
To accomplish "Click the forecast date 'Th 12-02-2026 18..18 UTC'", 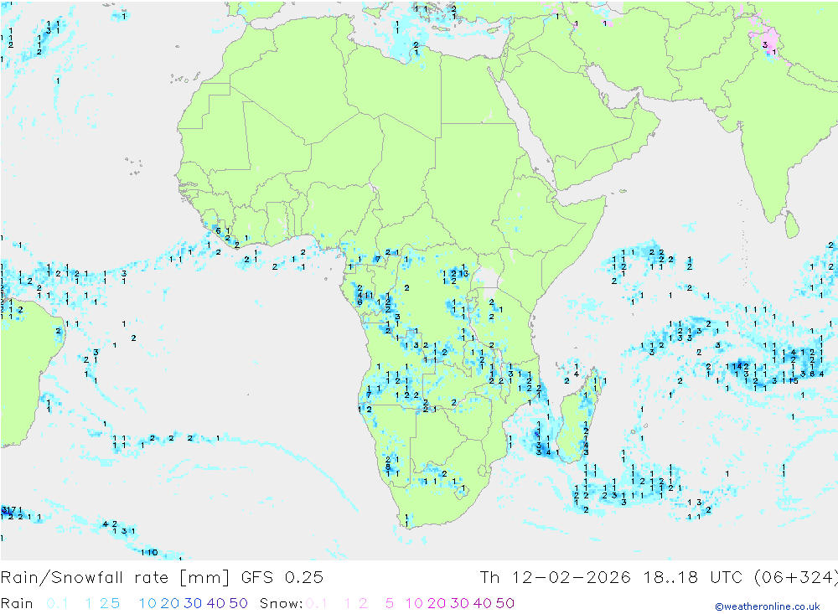I will 612,578.
